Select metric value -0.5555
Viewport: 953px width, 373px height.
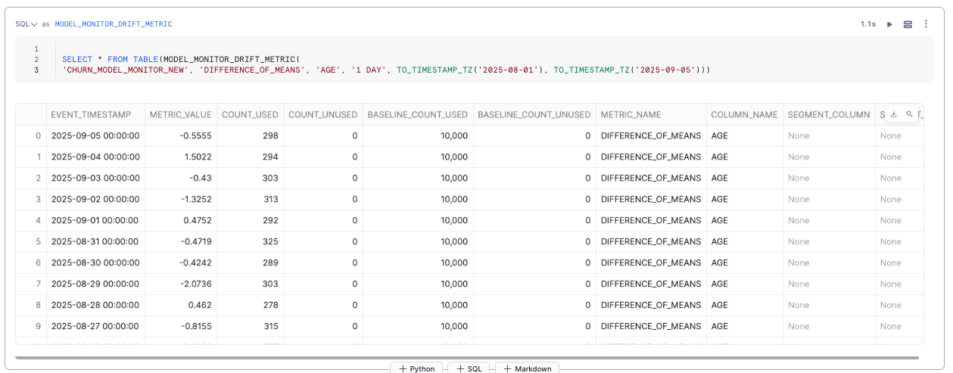(x=181, y=135)
